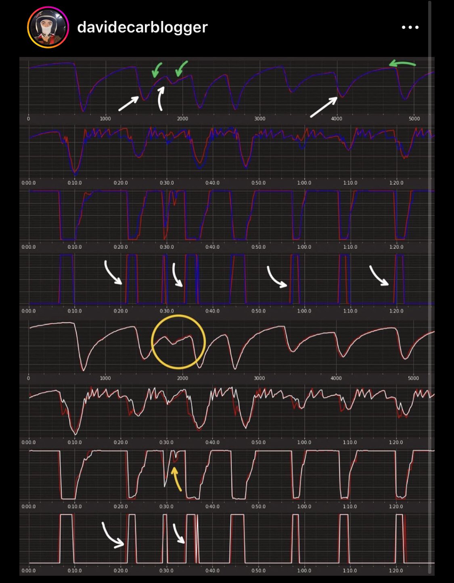This screenshot has height=583, width=454.
Task: Open the three-dot more options menu
Action: click(x=410, y=27)
